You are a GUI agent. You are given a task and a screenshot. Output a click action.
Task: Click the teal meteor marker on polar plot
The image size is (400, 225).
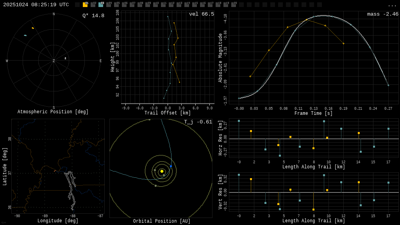pyautogui.click(x=25, y=36)
